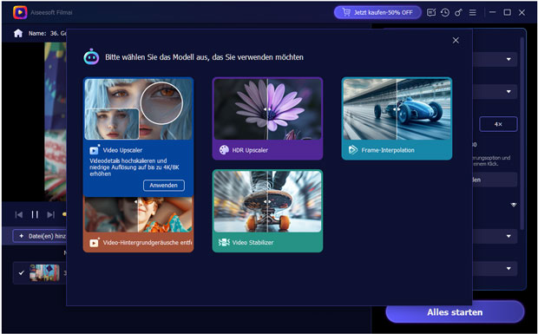Expand the first dropdown in right panel
This screenshot has height=334, width=538.
[508, 59]
